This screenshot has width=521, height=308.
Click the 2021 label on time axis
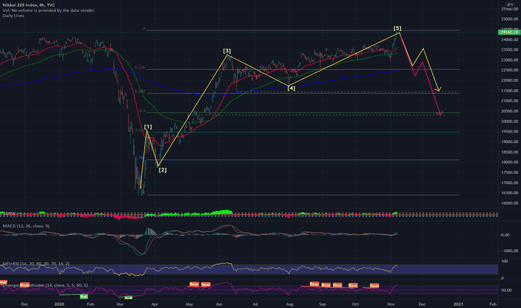coord(458,304)
